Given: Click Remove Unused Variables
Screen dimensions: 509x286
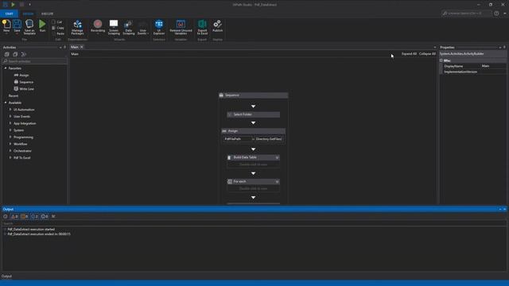Looking at the screenshot, I should coord(181,27).
